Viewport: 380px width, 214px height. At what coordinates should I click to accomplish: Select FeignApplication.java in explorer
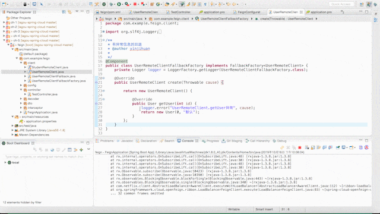click(x=42, y=112)
